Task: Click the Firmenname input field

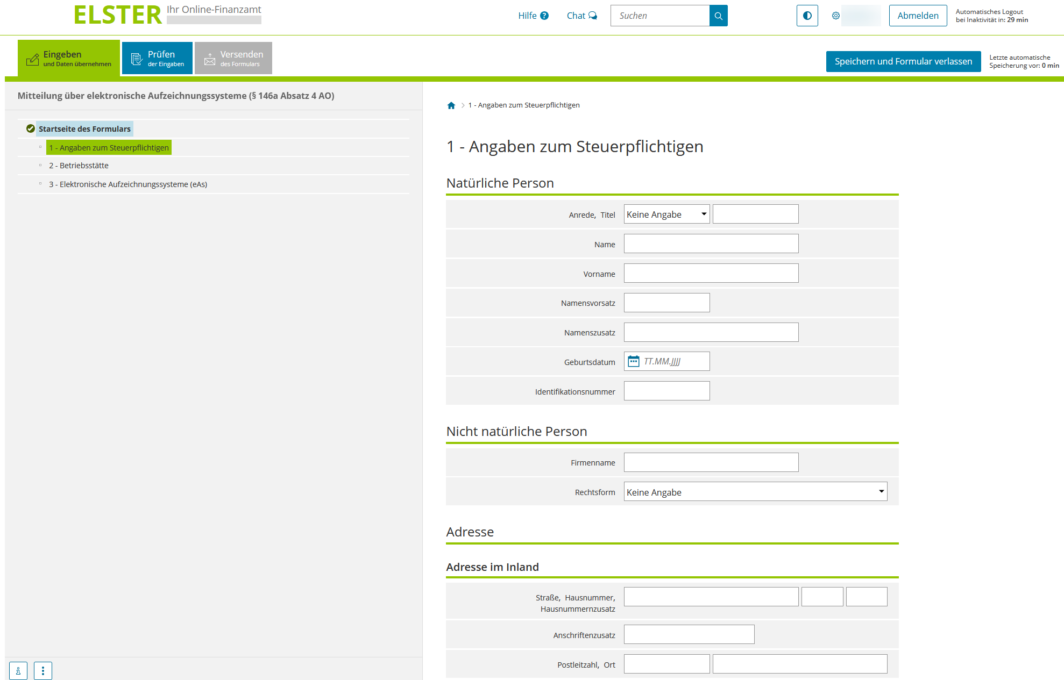Action: click(711, 462)
